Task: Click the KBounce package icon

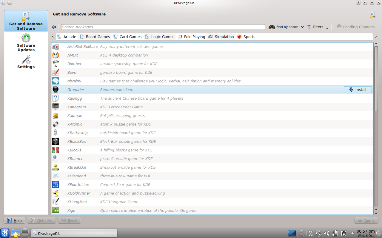Action: (56, 159)
